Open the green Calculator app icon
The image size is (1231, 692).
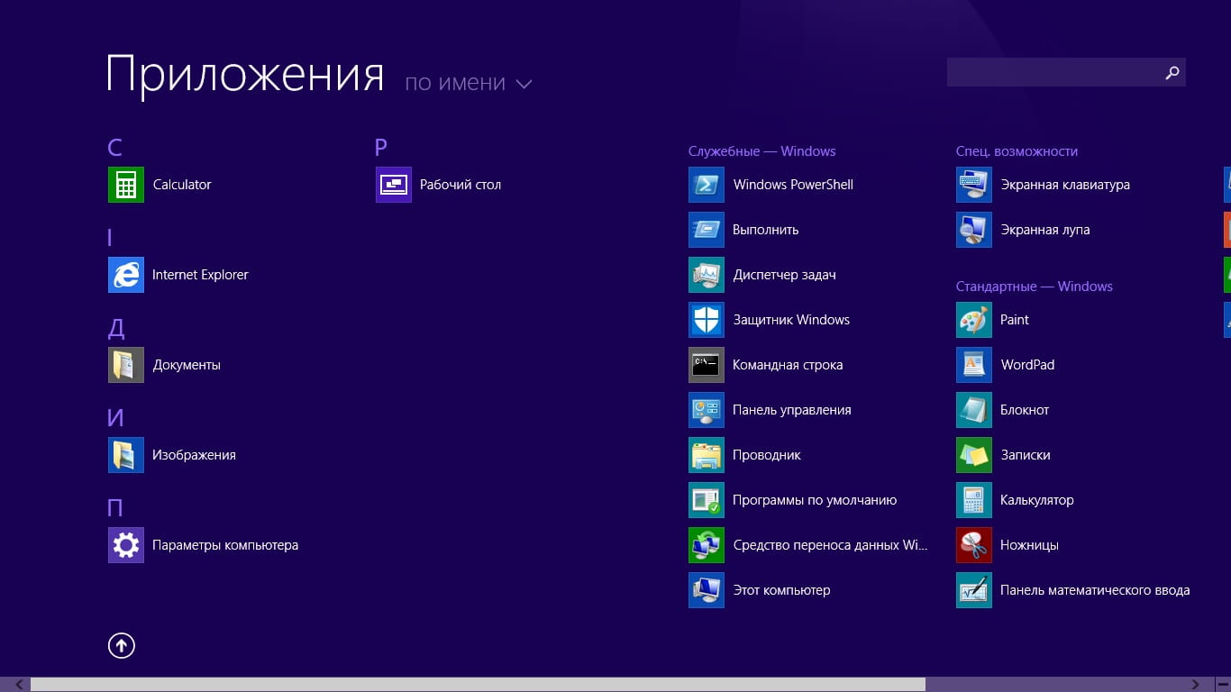pos(126,185)
